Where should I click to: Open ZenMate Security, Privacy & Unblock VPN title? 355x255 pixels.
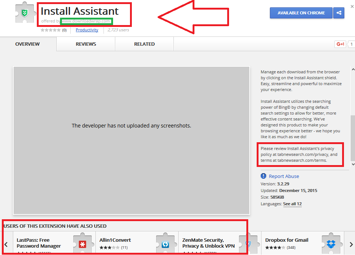pyautogui.click(x=208, y=243)
